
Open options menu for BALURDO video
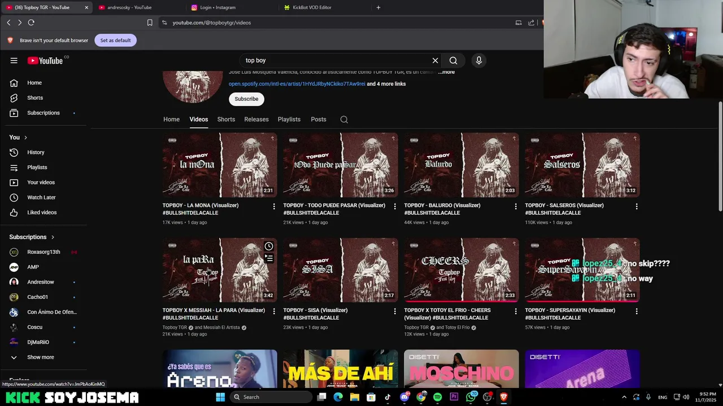coord(516,206)
